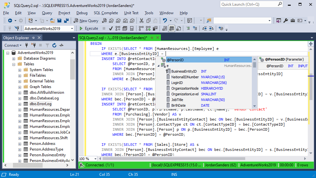The image size is (316, 178).
Task: Copy selection with the copy icon
Action: tap(149, 21)
